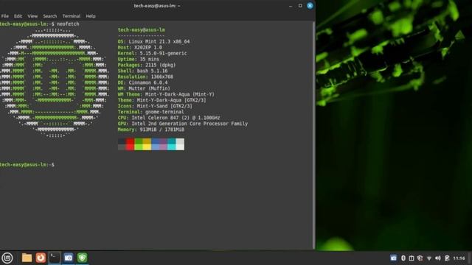472x265 pixels.
Task: Click the red color block in neofetch palette
Action: click(x=130, y=144)
